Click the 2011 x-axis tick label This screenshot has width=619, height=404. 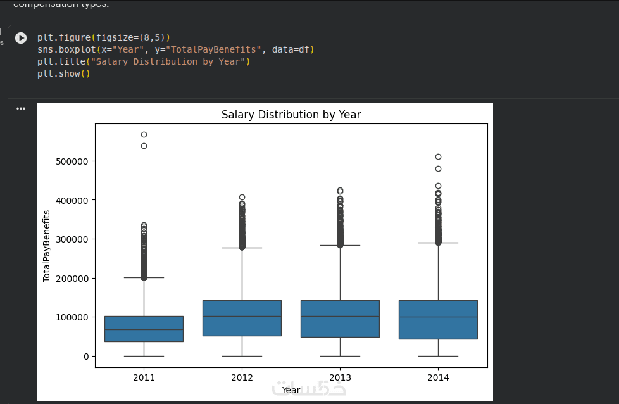pos(144,377)
